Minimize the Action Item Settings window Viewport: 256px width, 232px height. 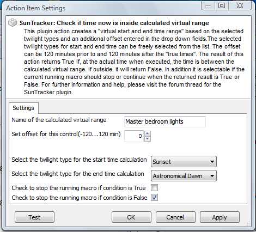[208, 5]
